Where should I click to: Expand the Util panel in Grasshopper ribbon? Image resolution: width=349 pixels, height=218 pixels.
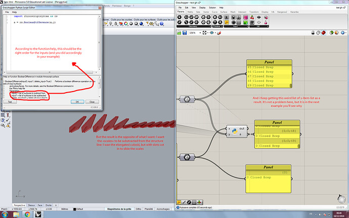(x=259, y=26)
